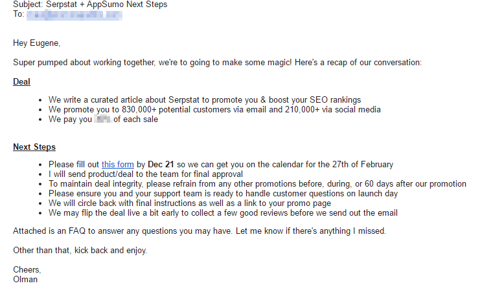The width and height of the screenshot is (478, 290).
Task: Click the "Super pumped about working together" sentence
Action: coord(218,63)
